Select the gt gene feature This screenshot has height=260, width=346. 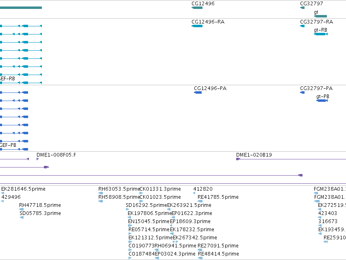(x=320, y=16)
